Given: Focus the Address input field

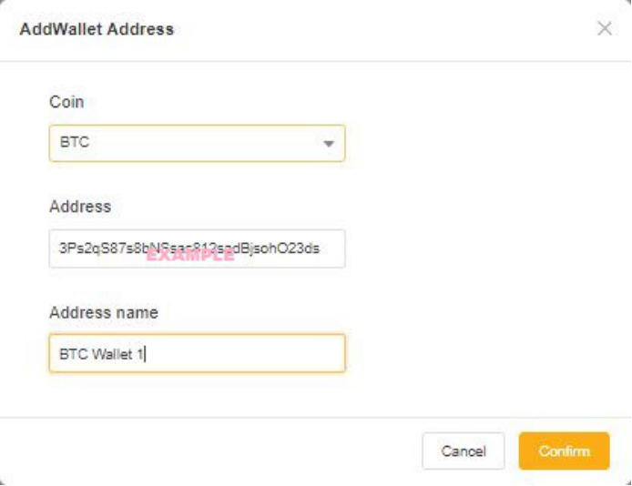Looking at the screenshot, I should click(197, 248).
